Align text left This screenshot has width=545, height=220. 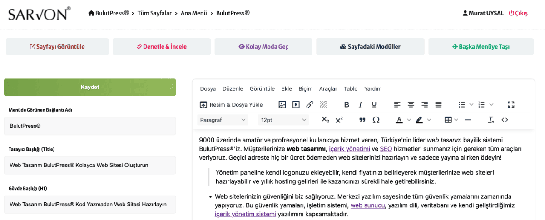(397, 105)
